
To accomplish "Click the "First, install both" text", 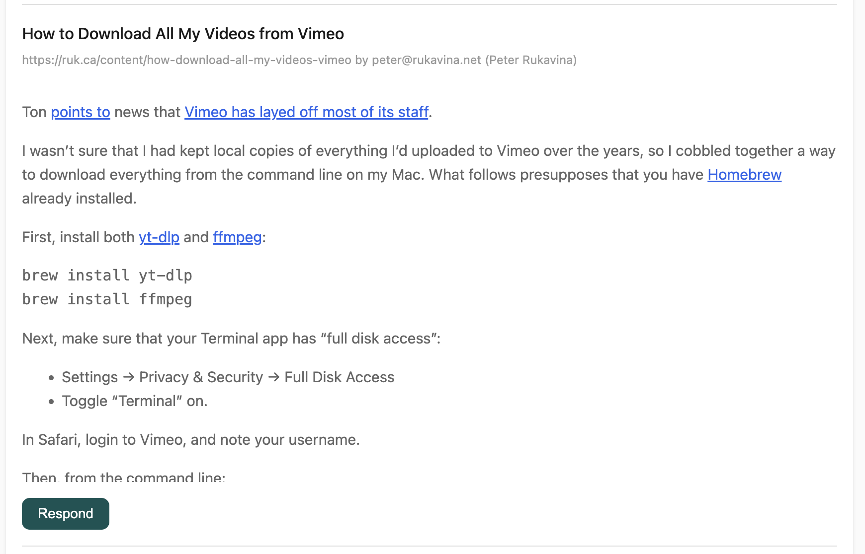I will (78, 237).
